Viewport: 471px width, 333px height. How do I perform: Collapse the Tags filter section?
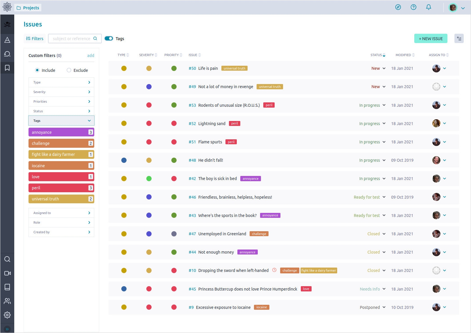tap(61, 120)
